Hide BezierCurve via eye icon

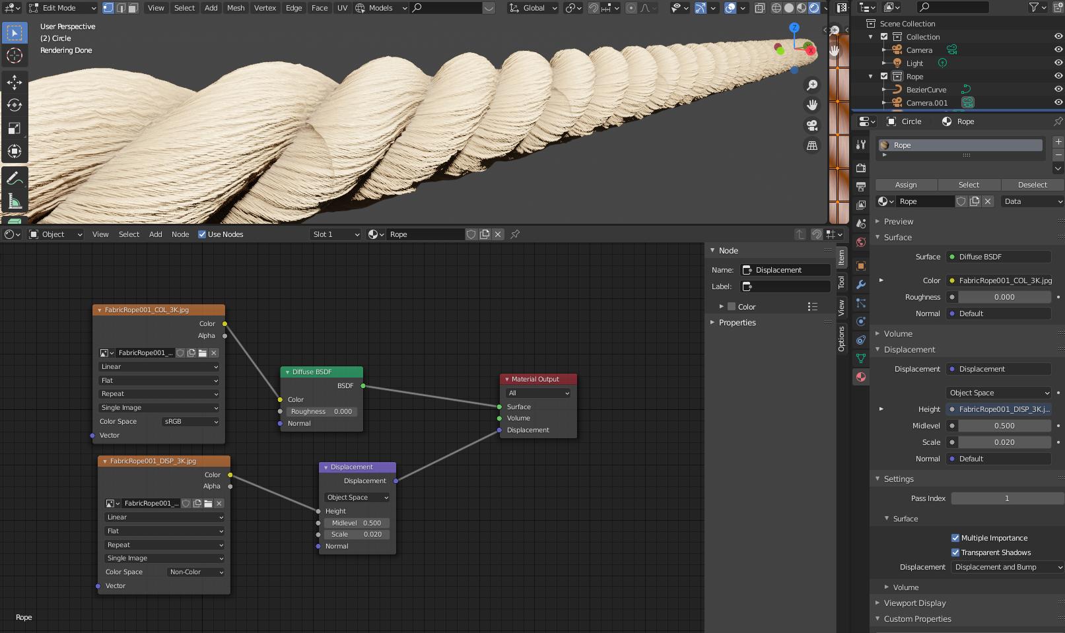[1058, 90]
